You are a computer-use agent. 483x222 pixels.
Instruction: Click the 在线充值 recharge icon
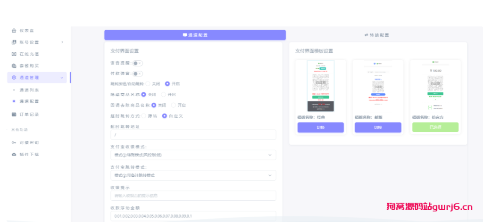tap(14, 54)
